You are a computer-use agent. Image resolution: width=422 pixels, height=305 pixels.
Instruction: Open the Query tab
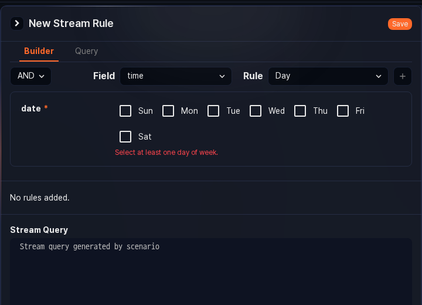tap(86, 52)
